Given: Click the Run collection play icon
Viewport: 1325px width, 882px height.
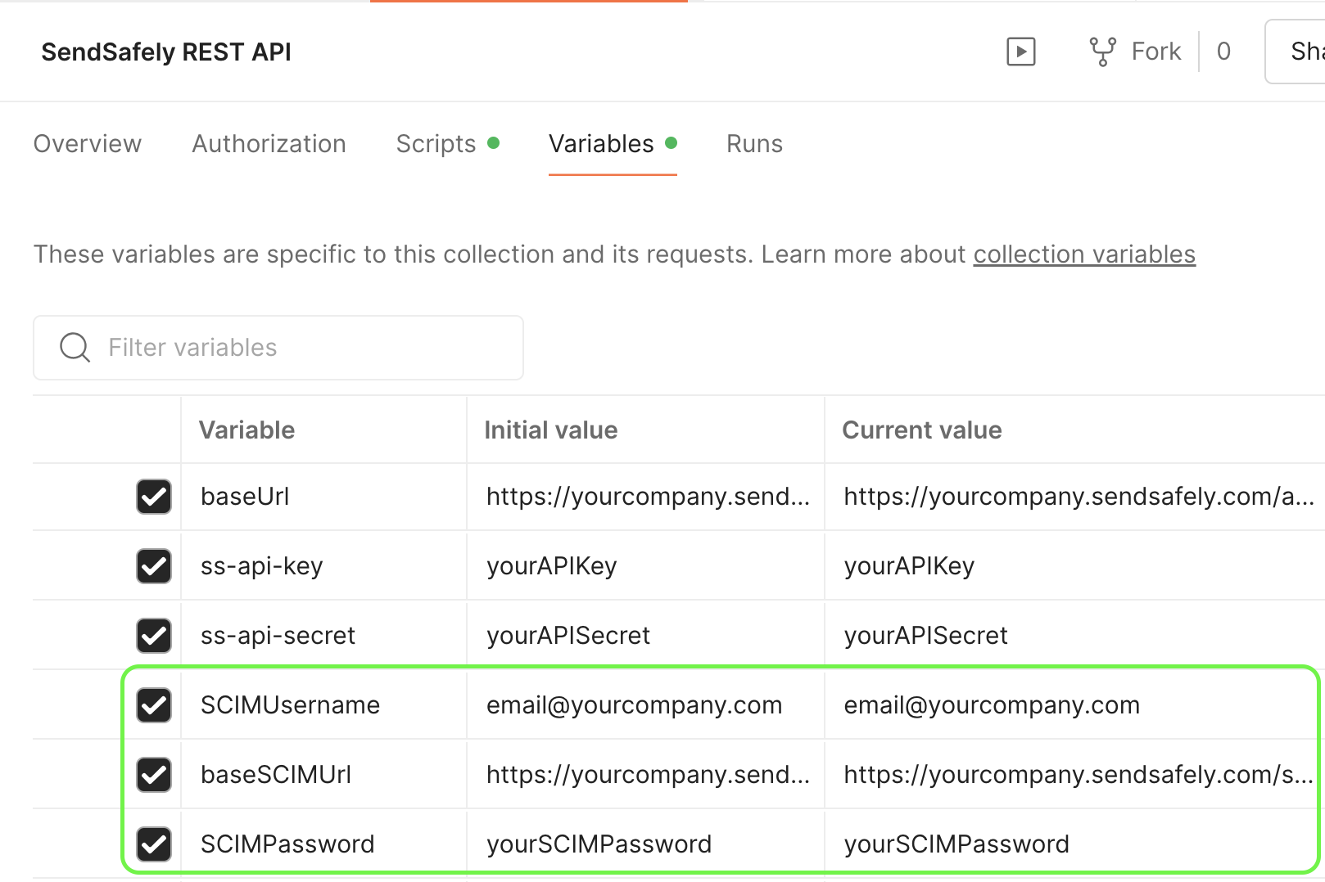Looking at the screenshot, I should [x=1020, y=52].
